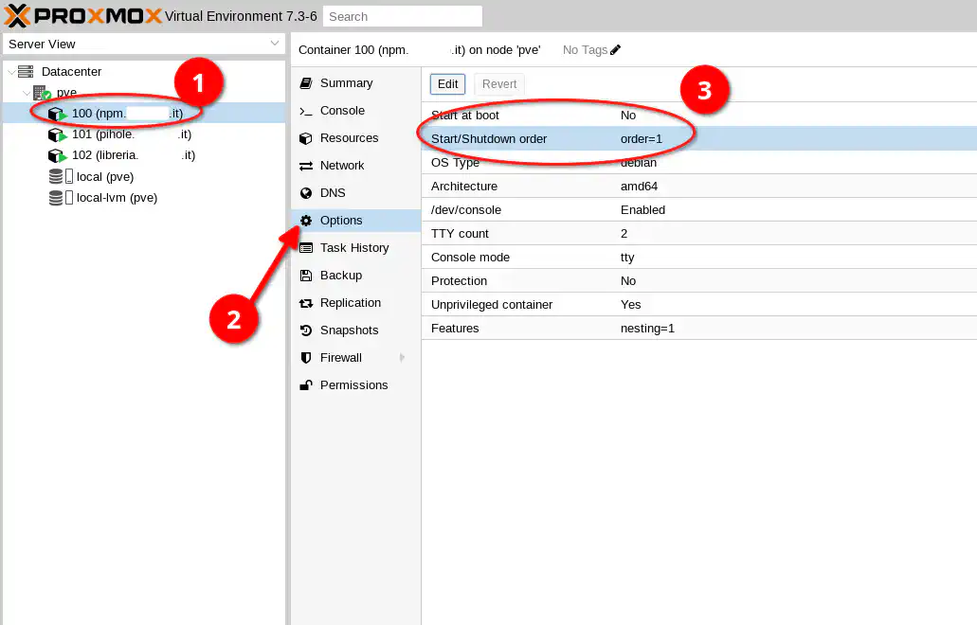Open the Firewall tab
This screenshot has width=977, height=625.
coord(355,358)
